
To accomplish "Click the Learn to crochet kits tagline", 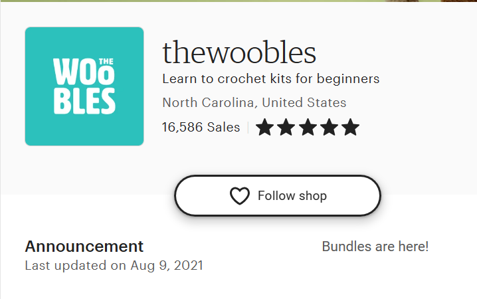I will pyautogui.click(x=271, y=79).
